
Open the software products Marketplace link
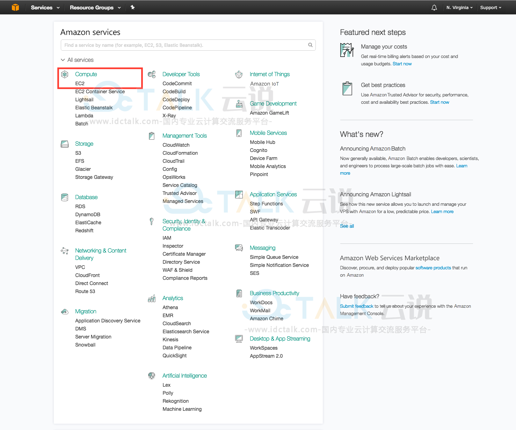pyautogui.click(x=433, y=268)
